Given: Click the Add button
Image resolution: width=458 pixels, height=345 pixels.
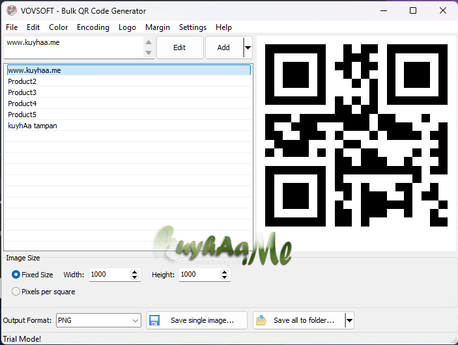Looking at the screenshot, I should click(224, 48).
